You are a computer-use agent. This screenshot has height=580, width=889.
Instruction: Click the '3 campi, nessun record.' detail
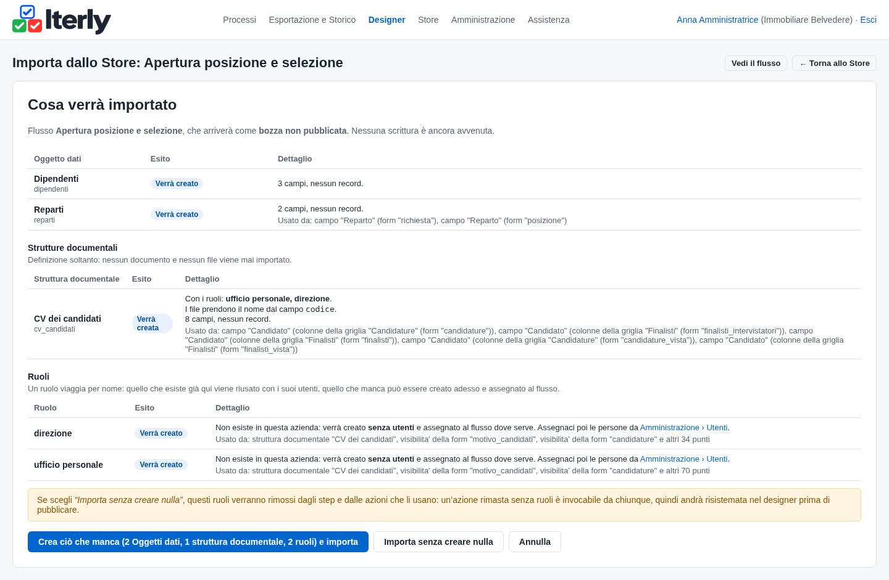tap(320, 184)
